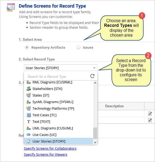Click the list scroll down arrow
This screenshot has width=155, height=162.
pos(95,143)
